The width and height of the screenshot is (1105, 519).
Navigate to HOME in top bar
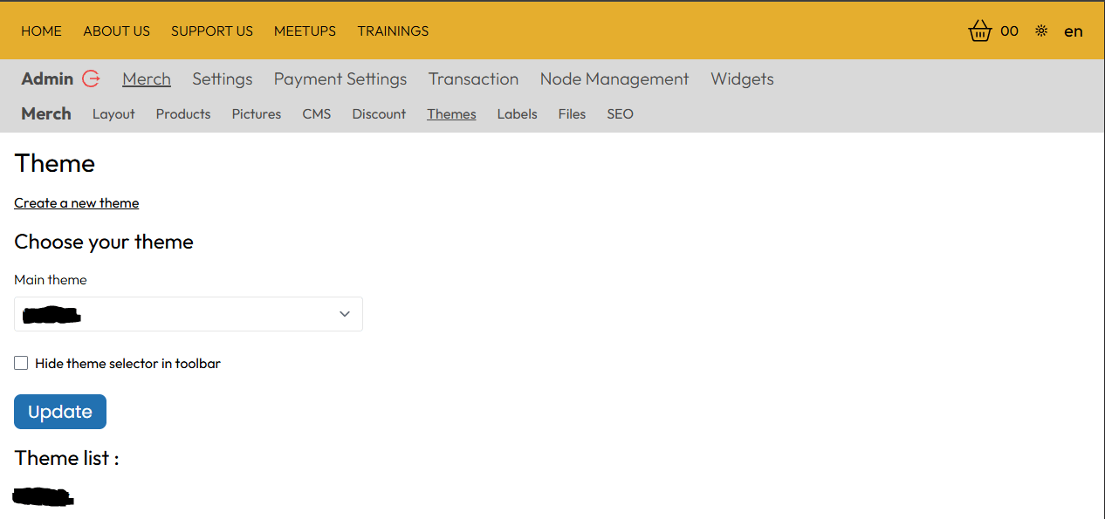point(41,31)
